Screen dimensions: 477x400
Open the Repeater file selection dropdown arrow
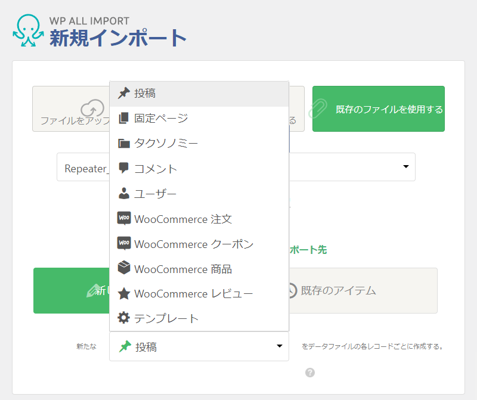tap(405, 167)
